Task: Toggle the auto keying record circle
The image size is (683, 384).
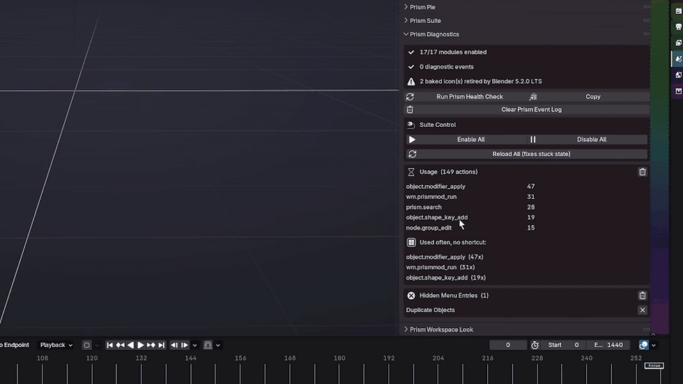Action: [86, 345]
